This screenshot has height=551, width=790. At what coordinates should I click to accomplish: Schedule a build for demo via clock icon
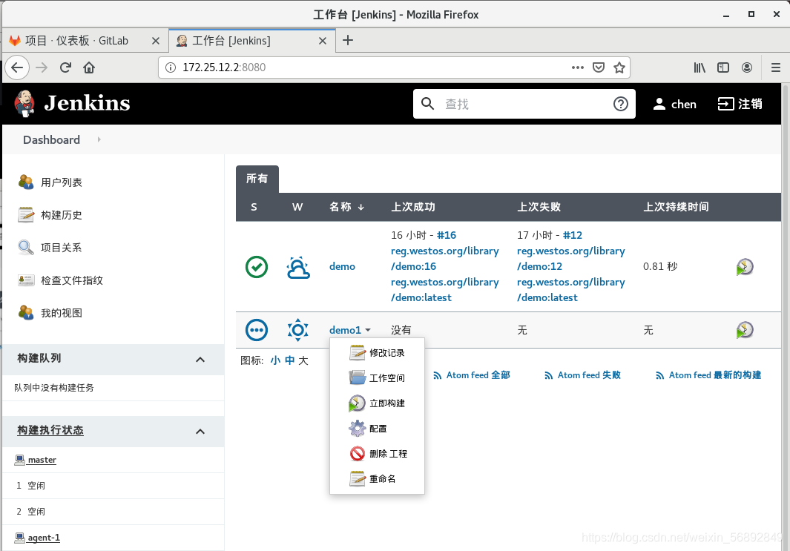tap(744, 266)
